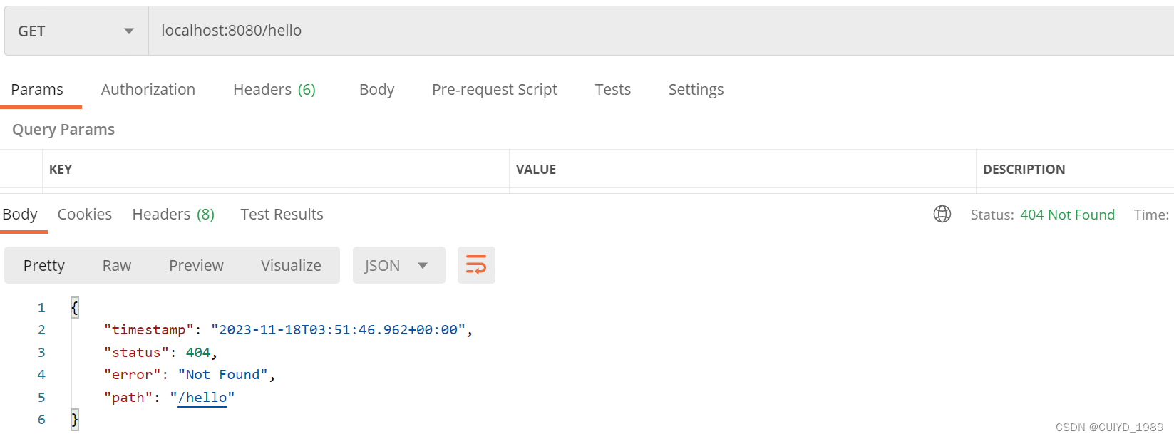
Task: Click the VALUE column header
Action: click(x=536, y=170)
